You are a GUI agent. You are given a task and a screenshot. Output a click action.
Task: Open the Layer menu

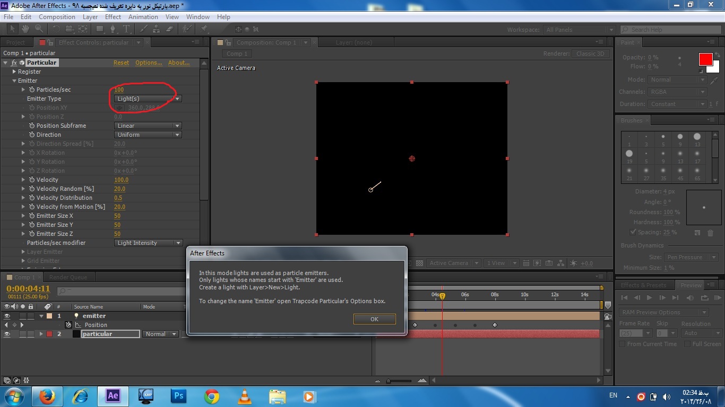(x=90, y=17)
